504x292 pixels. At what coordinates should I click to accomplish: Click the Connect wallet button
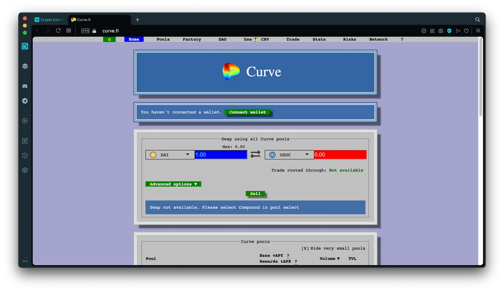click(248, 112)
